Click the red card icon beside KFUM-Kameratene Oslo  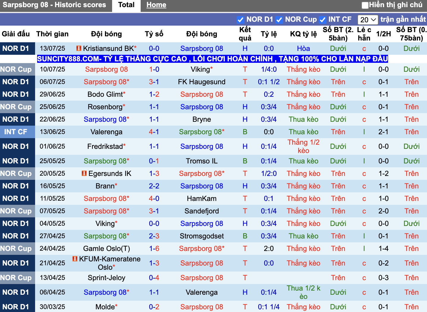pyautogui.click(x=75, y=259)
